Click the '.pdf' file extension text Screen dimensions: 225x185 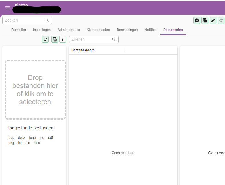coord(50,138)
